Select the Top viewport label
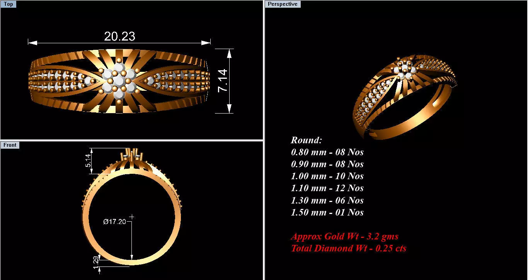Image resolution: width=528 pixels, height=280 pixels. (9, 4)
